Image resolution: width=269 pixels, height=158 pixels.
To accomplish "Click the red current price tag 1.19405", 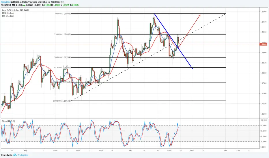I will pos(263,44).
